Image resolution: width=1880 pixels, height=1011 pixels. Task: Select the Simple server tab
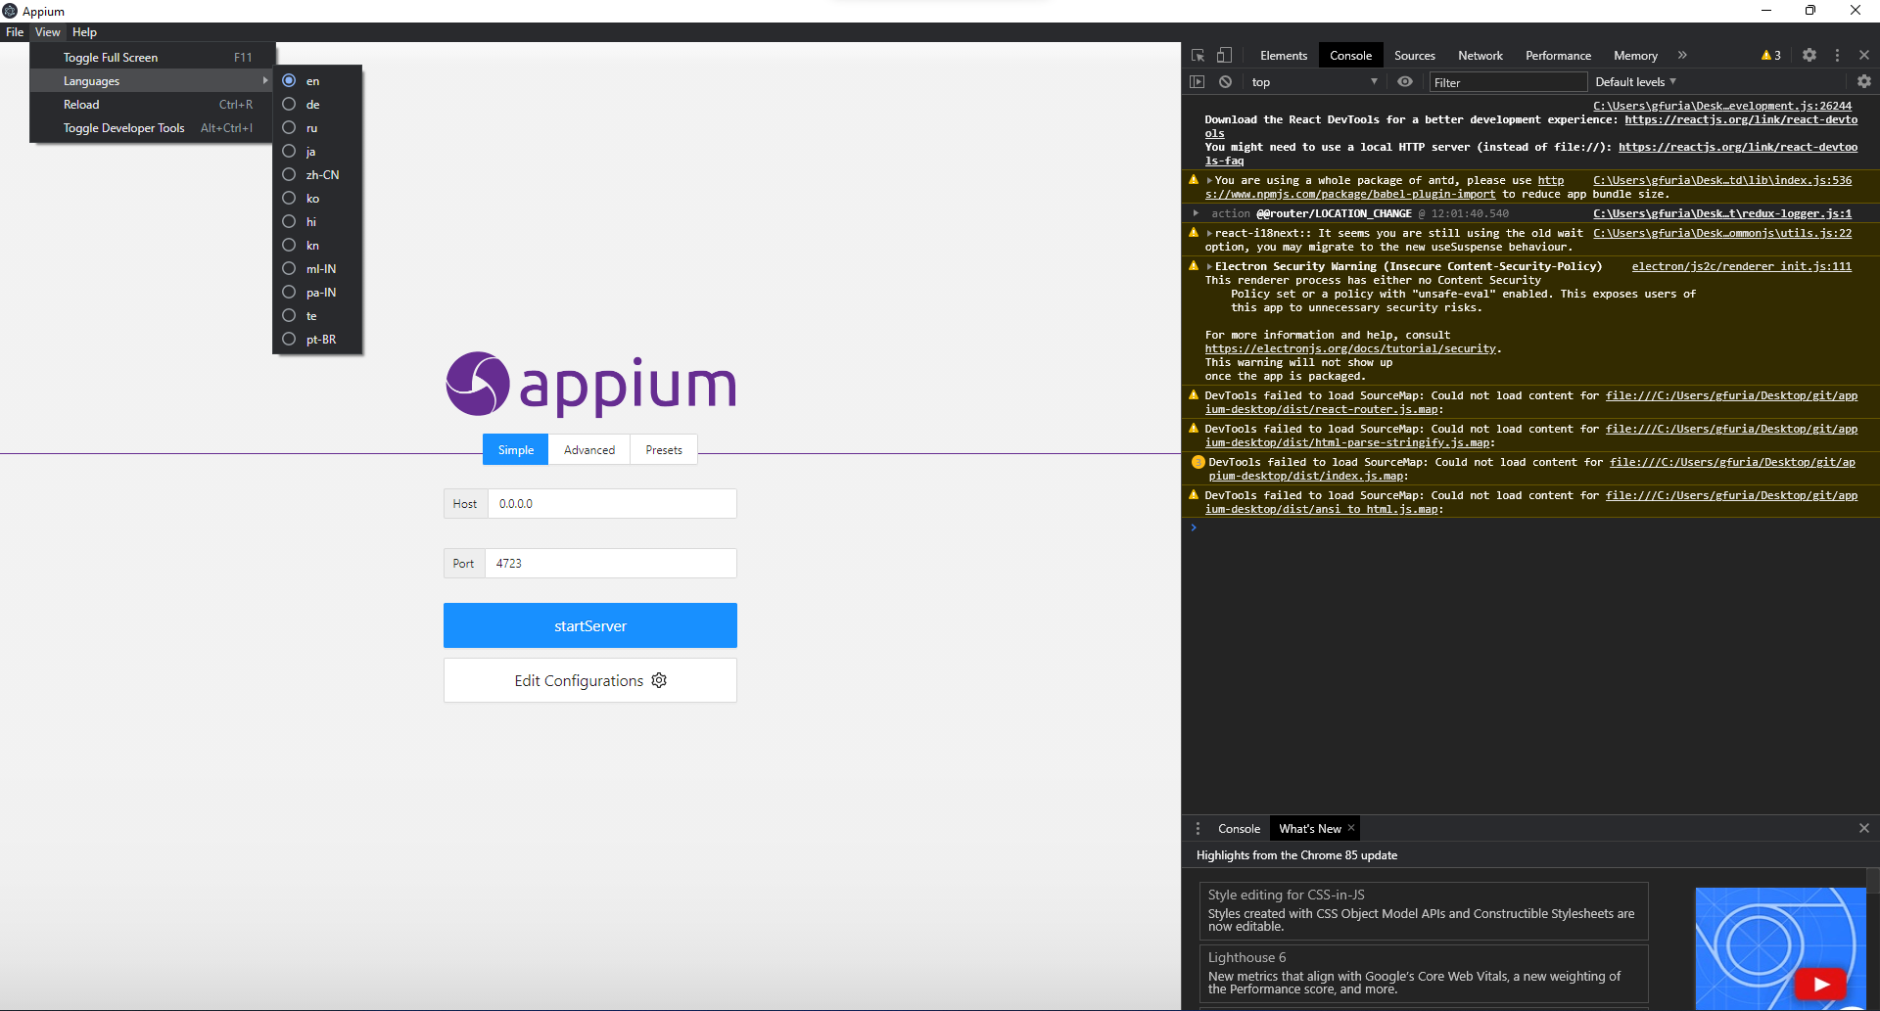point(516,450)
